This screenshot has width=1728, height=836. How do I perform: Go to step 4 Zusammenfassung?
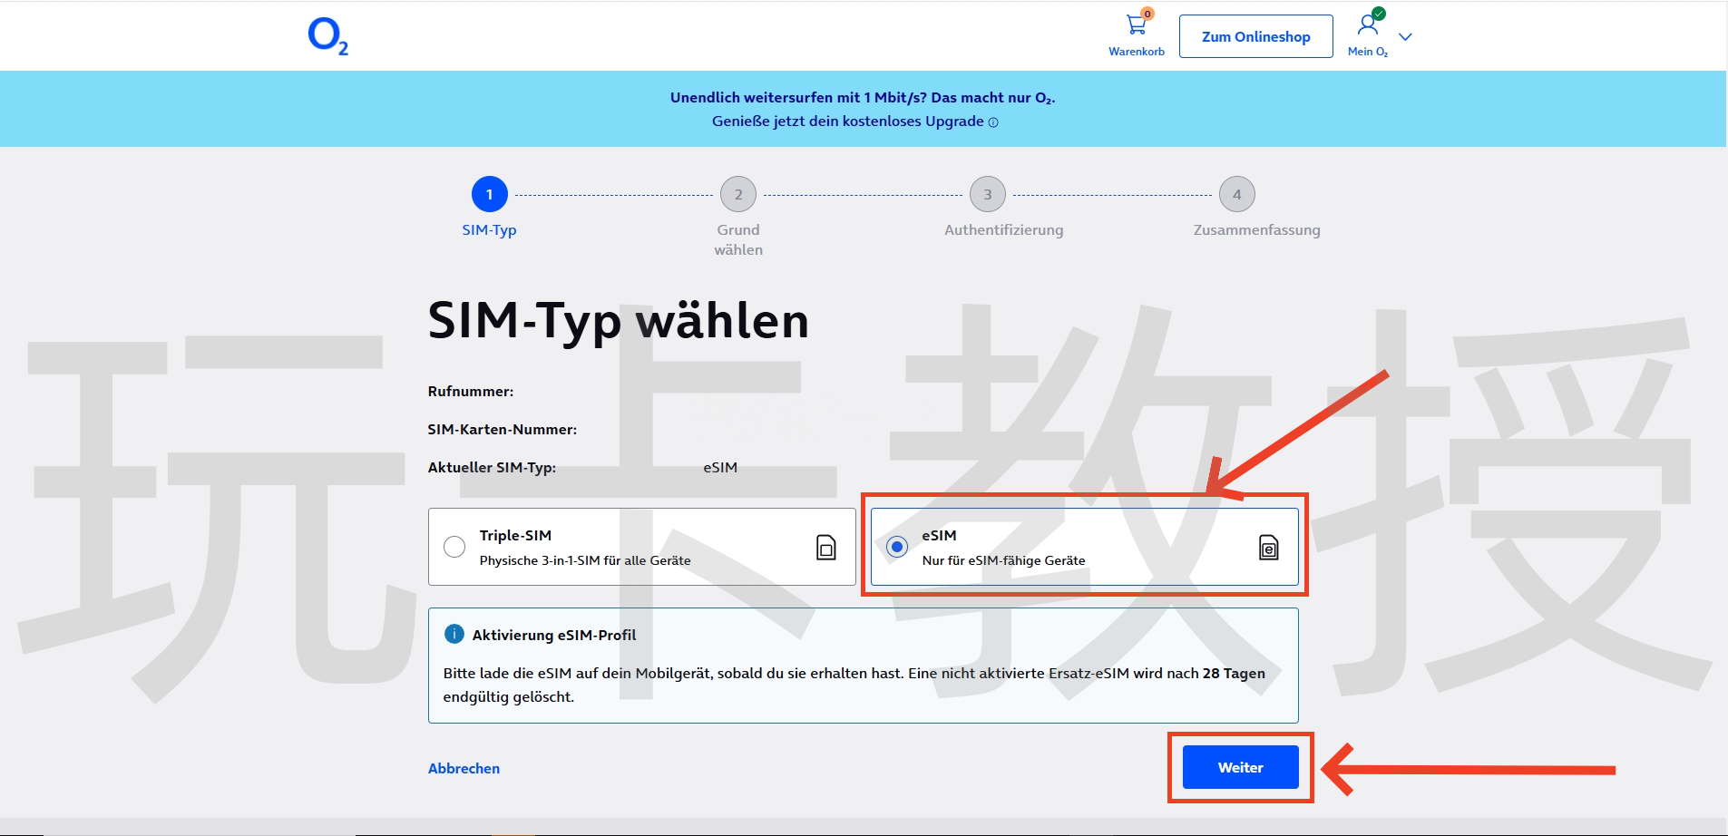point(1237,194)
